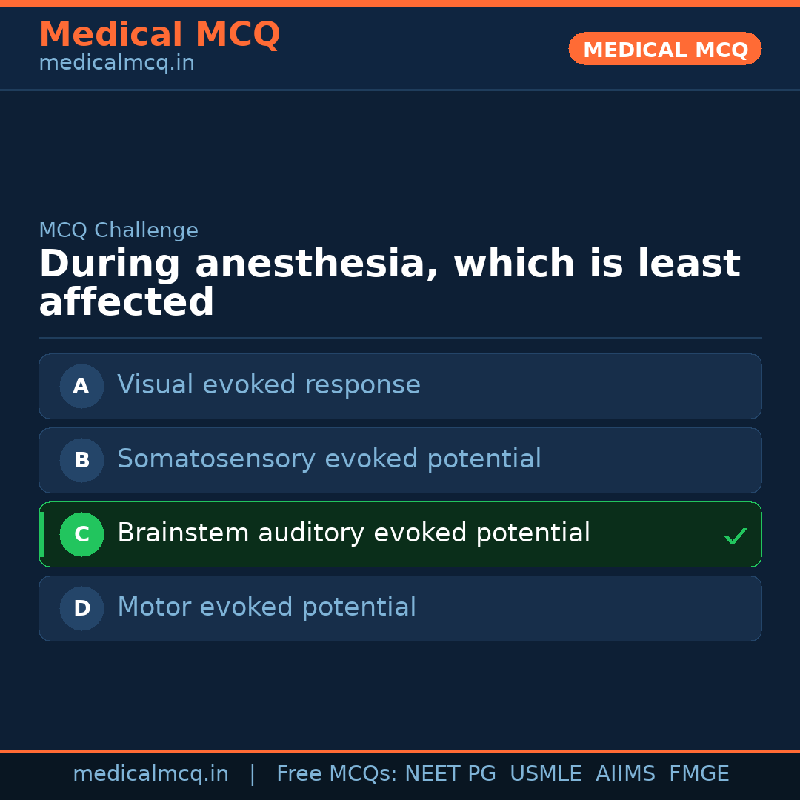The height and width of the screenshot is (800, 800).
Task: Click the letter D circle icon
Action: [x=81, y=608]
